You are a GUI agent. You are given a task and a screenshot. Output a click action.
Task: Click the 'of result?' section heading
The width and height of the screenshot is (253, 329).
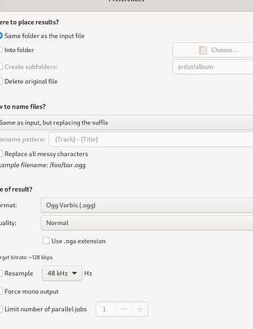[16, 189]
